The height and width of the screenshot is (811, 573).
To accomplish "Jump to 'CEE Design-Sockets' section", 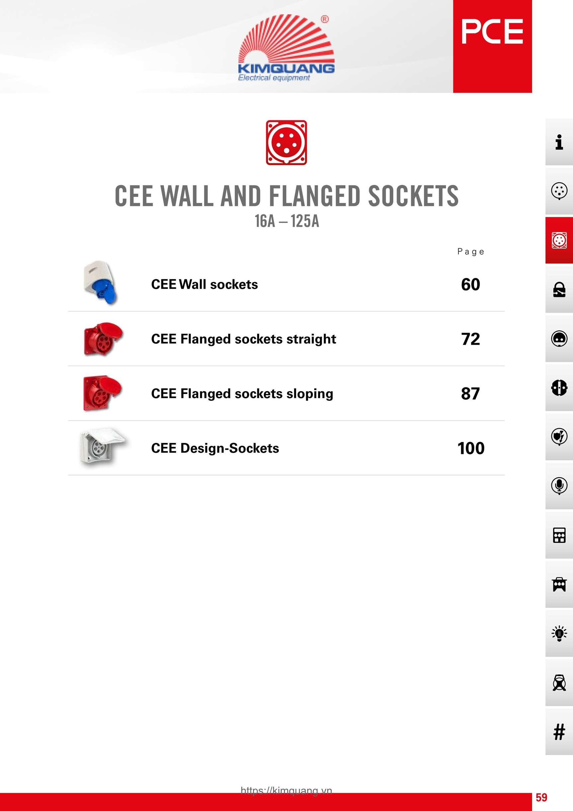I will coord(215,448).
